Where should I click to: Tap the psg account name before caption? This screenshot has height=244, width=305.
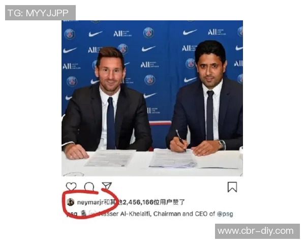pos(72,214)
